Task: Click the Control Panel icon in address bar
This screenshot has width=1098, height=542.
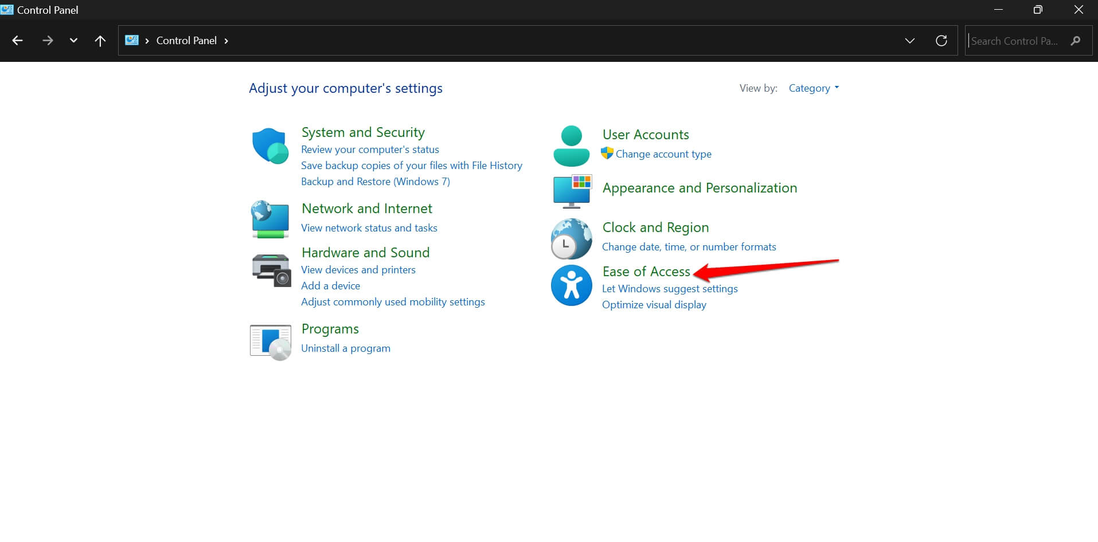Action: 132,40
